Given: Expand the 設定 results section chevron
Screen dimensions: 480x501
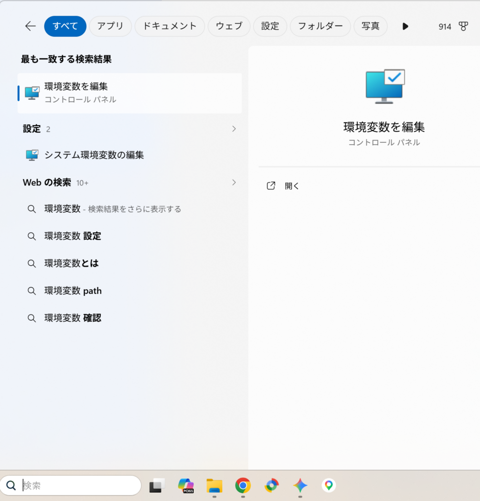Looking at the screenshot, I should pos(234,129).
